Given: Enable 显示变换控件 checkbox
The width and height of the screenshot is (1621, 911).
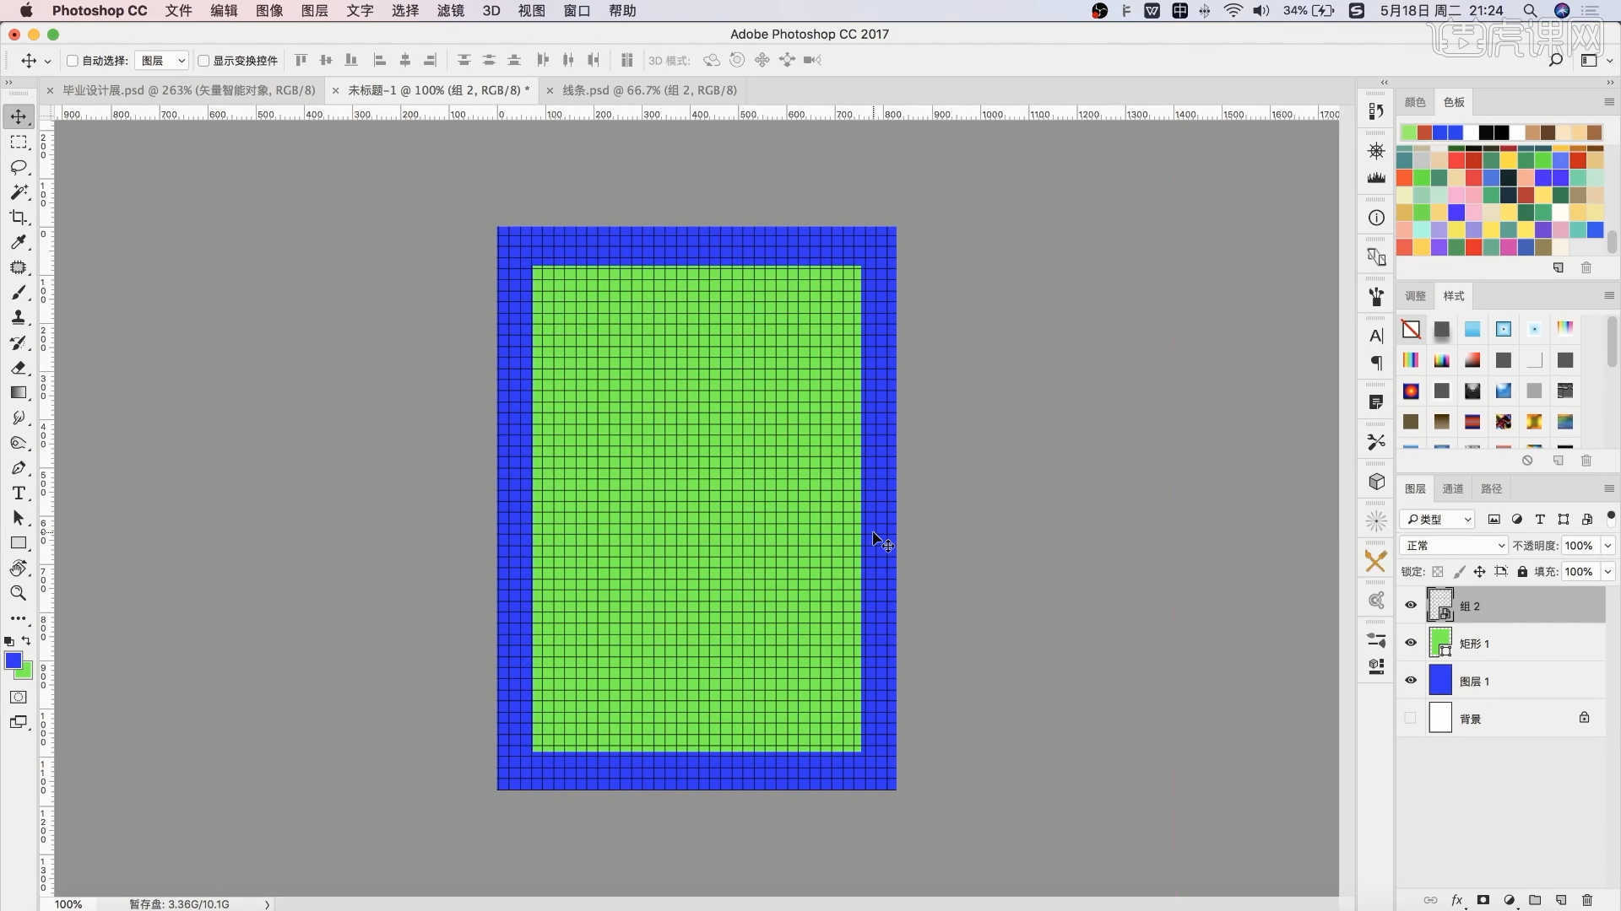Looking at the screenshot, I should pyautogui.click(x=203, y=61).
